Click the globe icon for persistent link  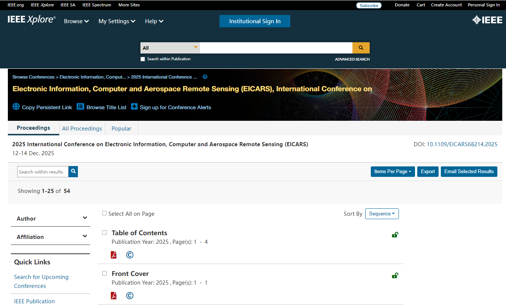(16, 107)
